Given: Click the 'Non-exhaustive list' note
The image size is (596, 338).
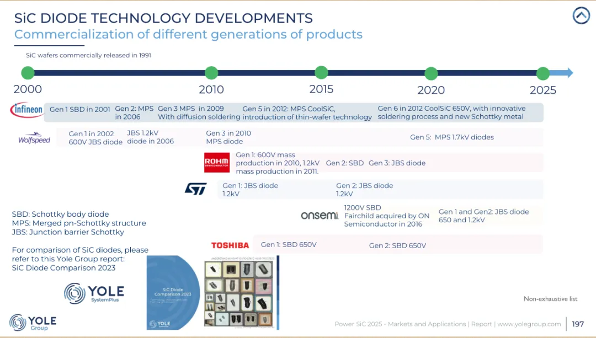Looking at the screenshot, I should [x=550, y=299].
